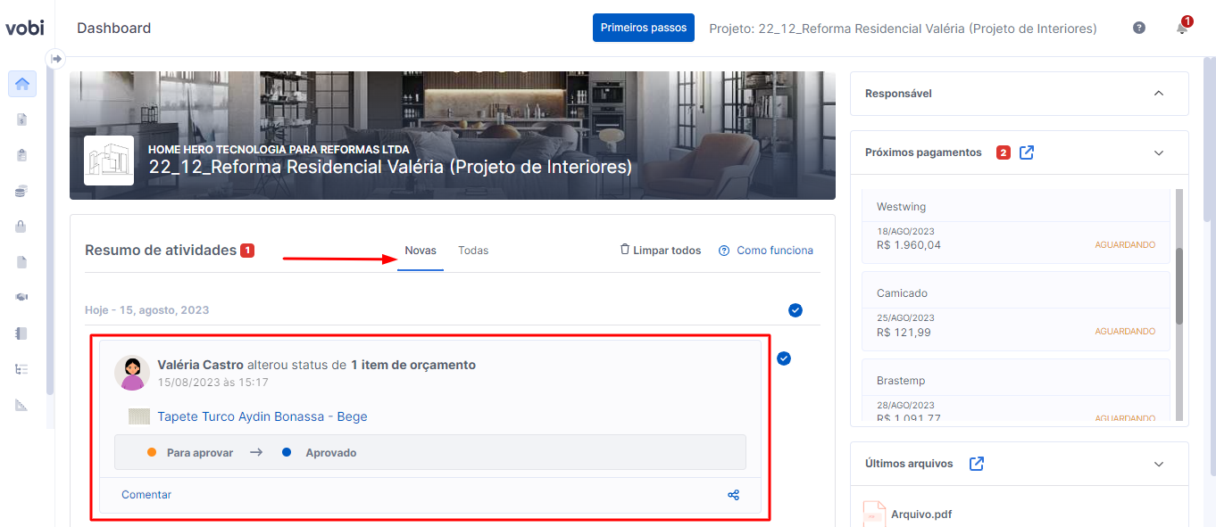Image resolution: width=1216 pixels, height=527 pixels.
Task: Click the Primeiros passos button
Action: point(644,28)
